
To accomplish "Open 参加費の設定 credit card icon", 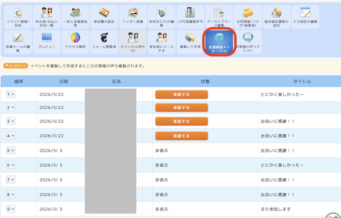I will point(104,17).
